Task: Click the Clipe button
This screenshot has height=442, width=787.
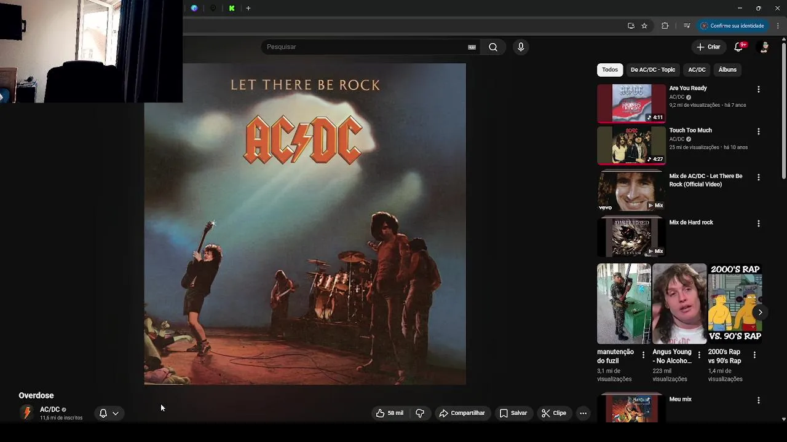Action: pyautogui.click(x=554, y=413)
